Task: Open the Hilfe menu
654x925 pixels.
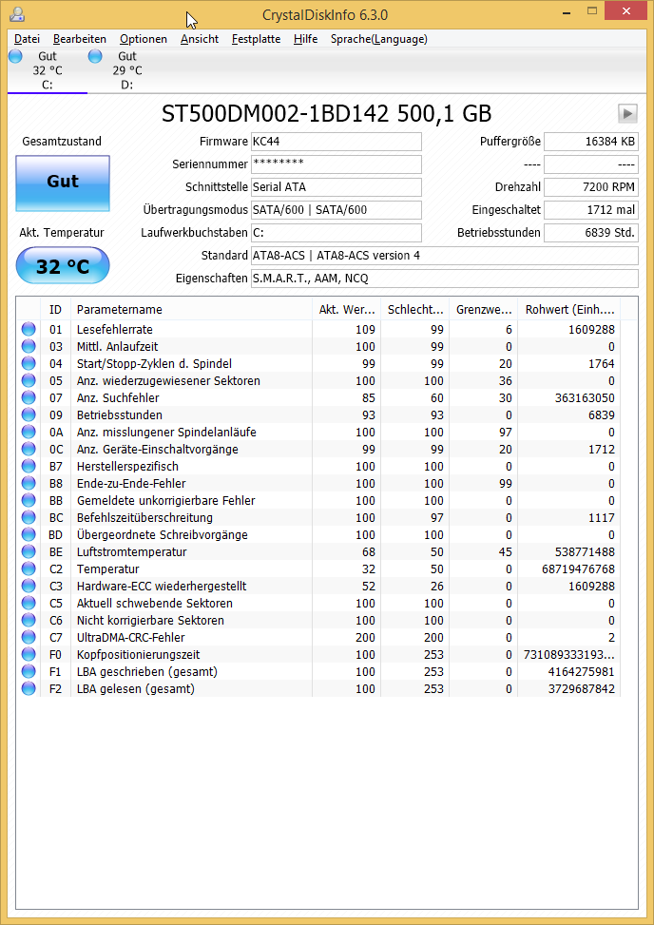Action: pos(305,39)
